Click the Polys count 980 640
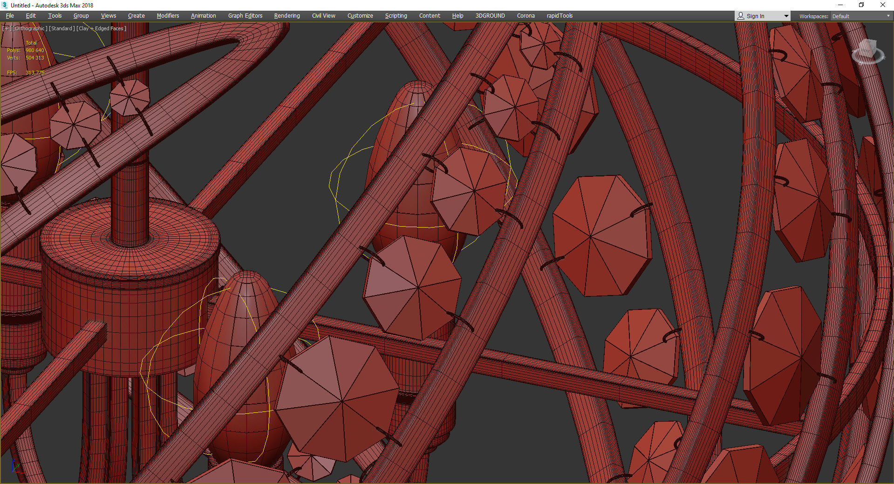The width and height of the screenshot is (894, 484). coord(35,50)
